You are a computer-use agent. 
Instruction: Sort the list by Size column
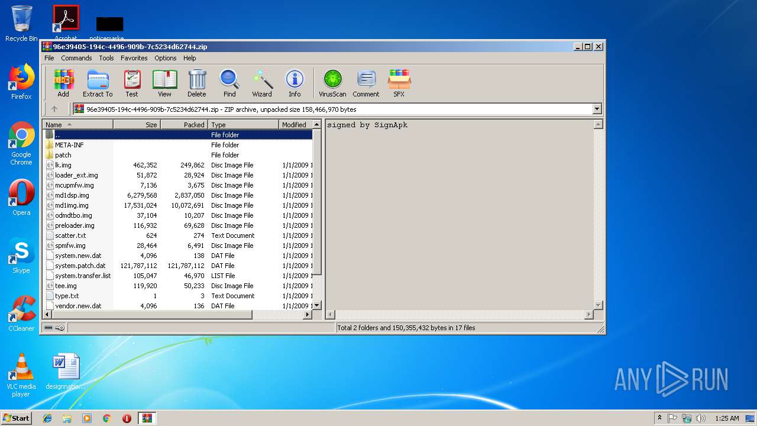click(x=137, y=125)
